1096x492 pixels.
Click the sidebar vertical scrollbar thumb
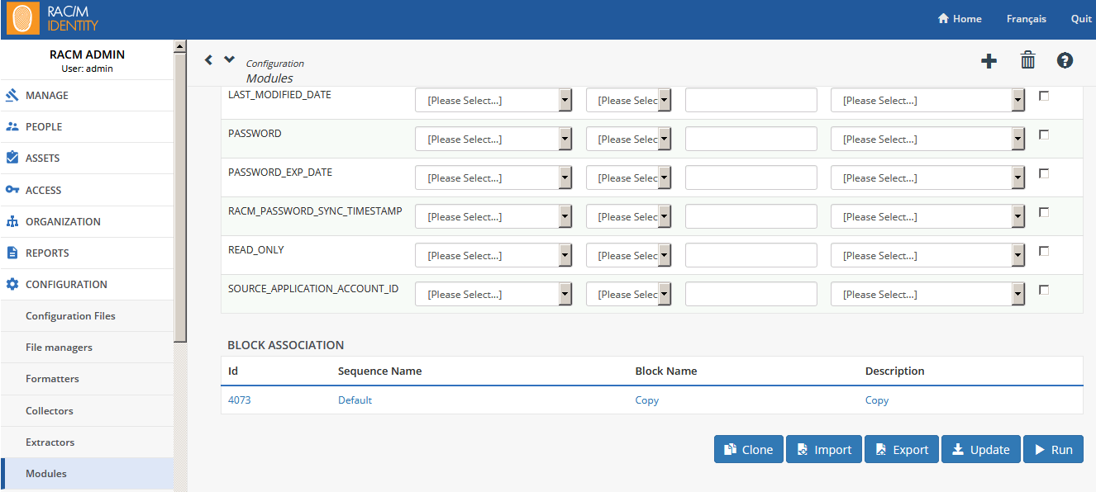tap(180, 198)
